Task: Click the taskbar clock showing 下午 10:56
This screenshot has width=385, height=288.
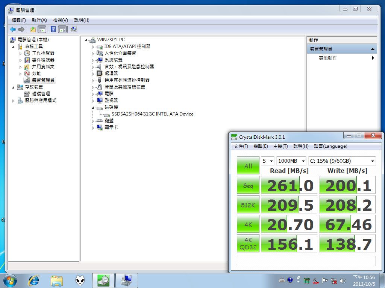Action: tap(364, 281)
